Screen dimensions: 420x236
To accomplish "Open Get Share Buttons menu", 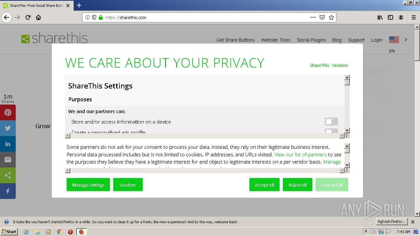I will pyautogui.click(x=235, y=40).
